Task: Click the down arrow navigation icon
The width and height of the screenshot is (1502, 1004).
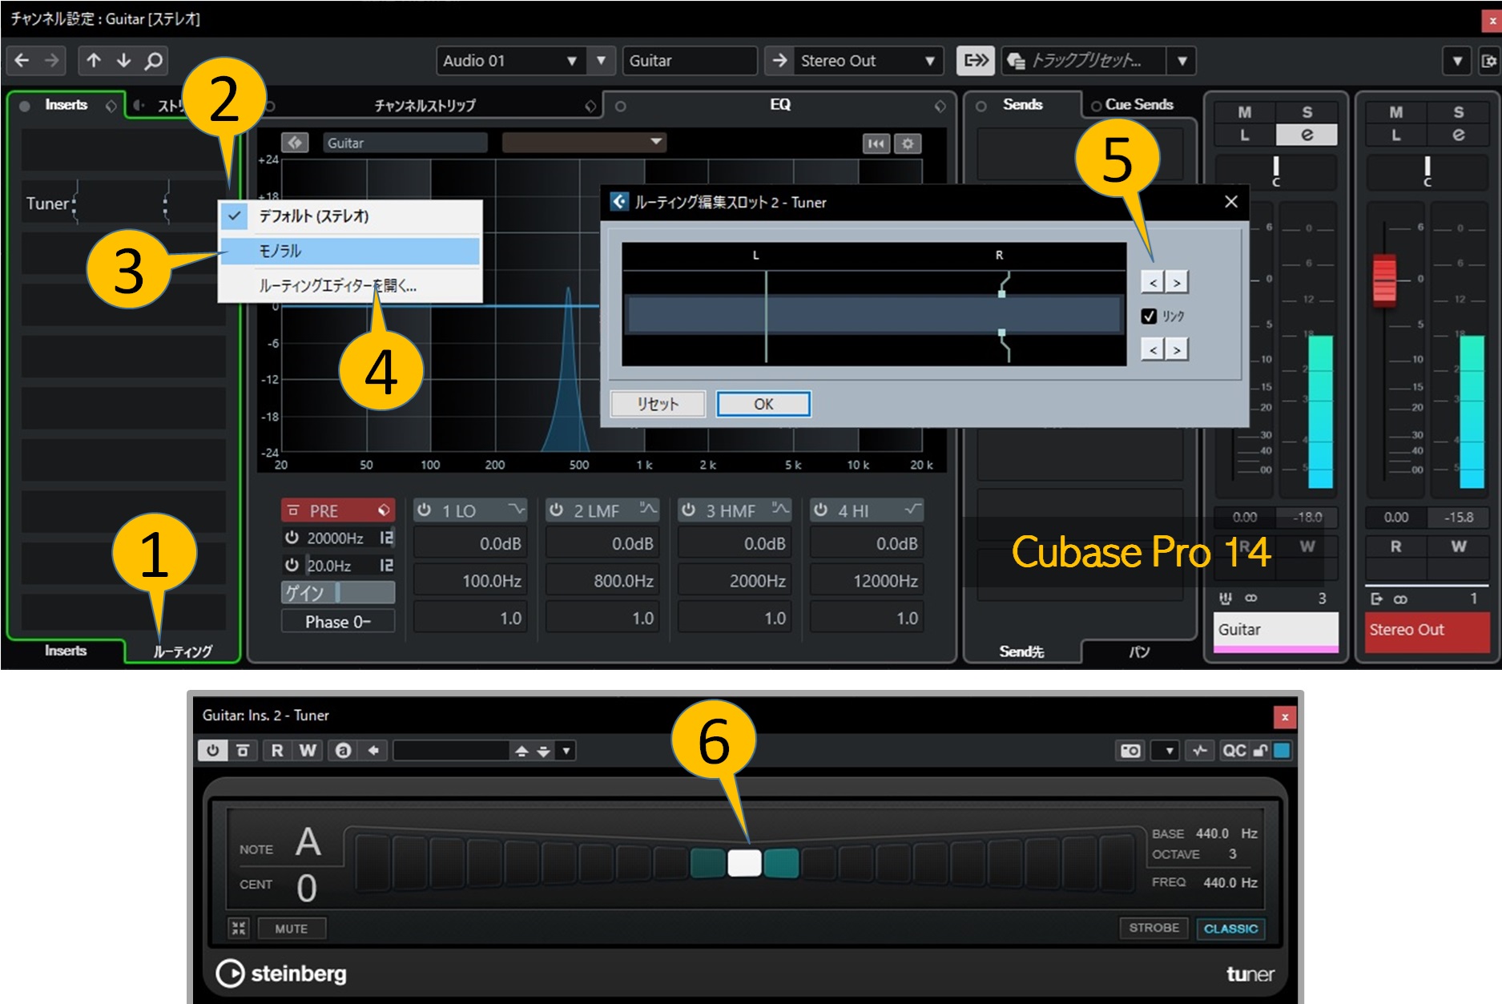Action: pyautogui.click(x=123, y=61)
